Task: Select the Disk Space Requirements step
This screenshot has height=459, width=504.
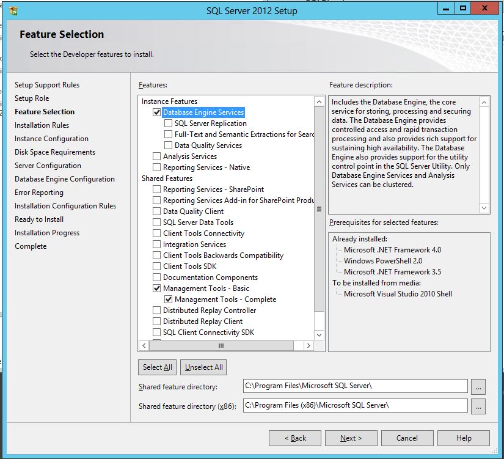Action: pyautogui.click(x=55, y=152)
